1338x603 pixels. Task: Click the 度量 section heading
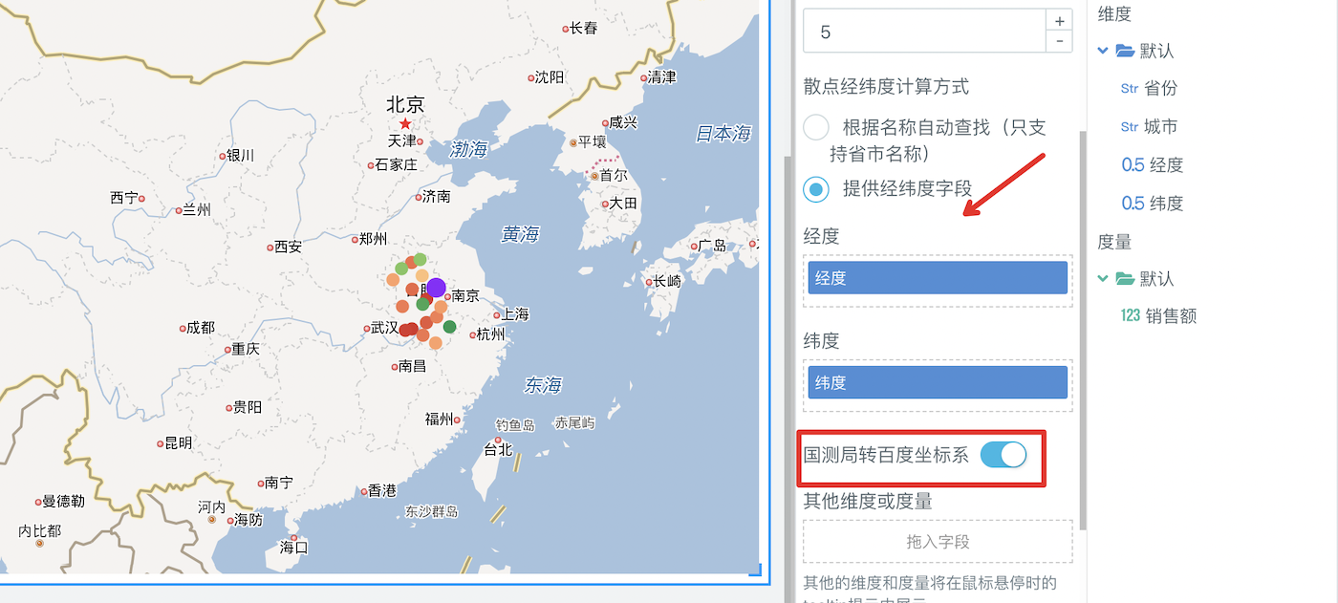pos(1114,242)
